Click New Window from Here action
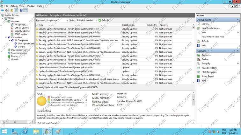The height and width of the screenshot is (135, 241). click(213, 37)
